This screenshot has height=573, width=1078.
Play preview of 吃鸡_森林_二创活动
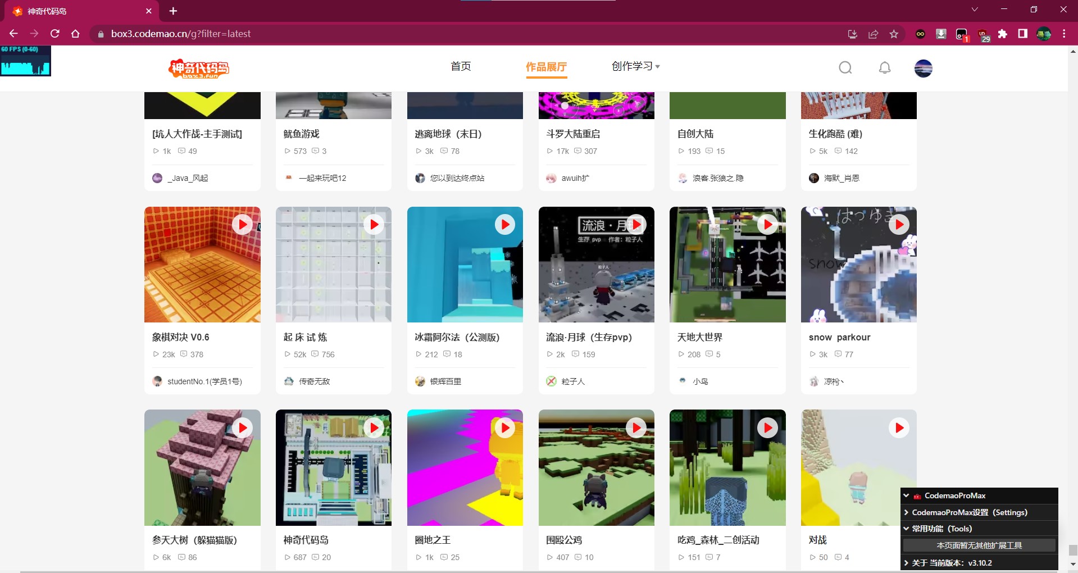767,428
